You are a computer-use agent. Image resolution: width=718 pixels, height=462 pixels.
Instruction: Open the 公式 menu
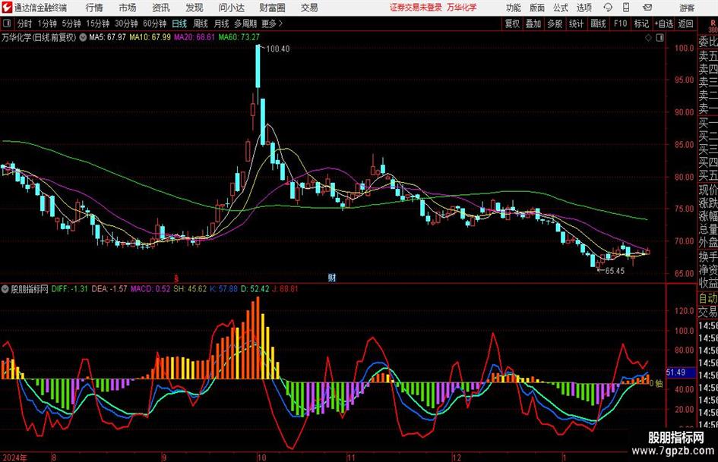click(x=561, y=8)
